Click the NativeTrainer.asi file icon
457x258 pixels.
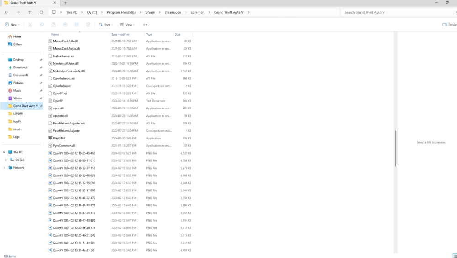coord(50,56)
